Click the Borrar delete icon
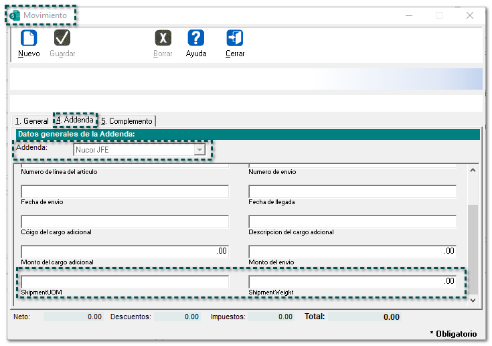The height and width of the screenshot is (346, 492). pos(163,38)
